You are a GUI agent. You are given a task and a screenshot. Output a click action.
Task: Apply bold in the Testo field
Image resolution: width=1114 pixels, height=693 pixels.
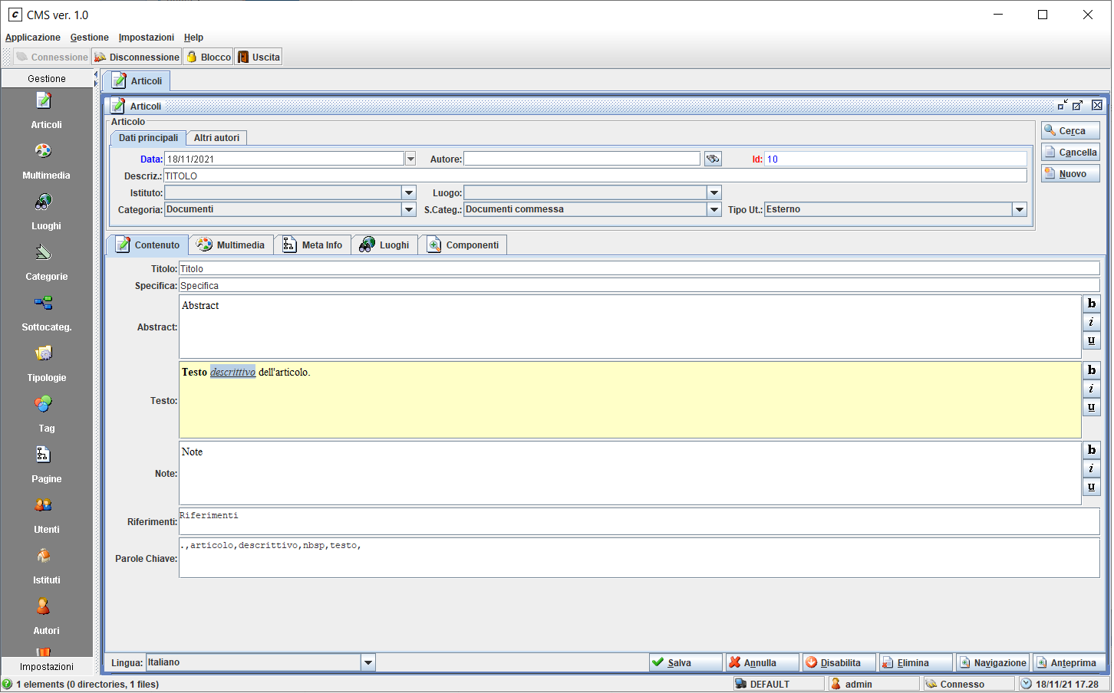coord(1091,370)
